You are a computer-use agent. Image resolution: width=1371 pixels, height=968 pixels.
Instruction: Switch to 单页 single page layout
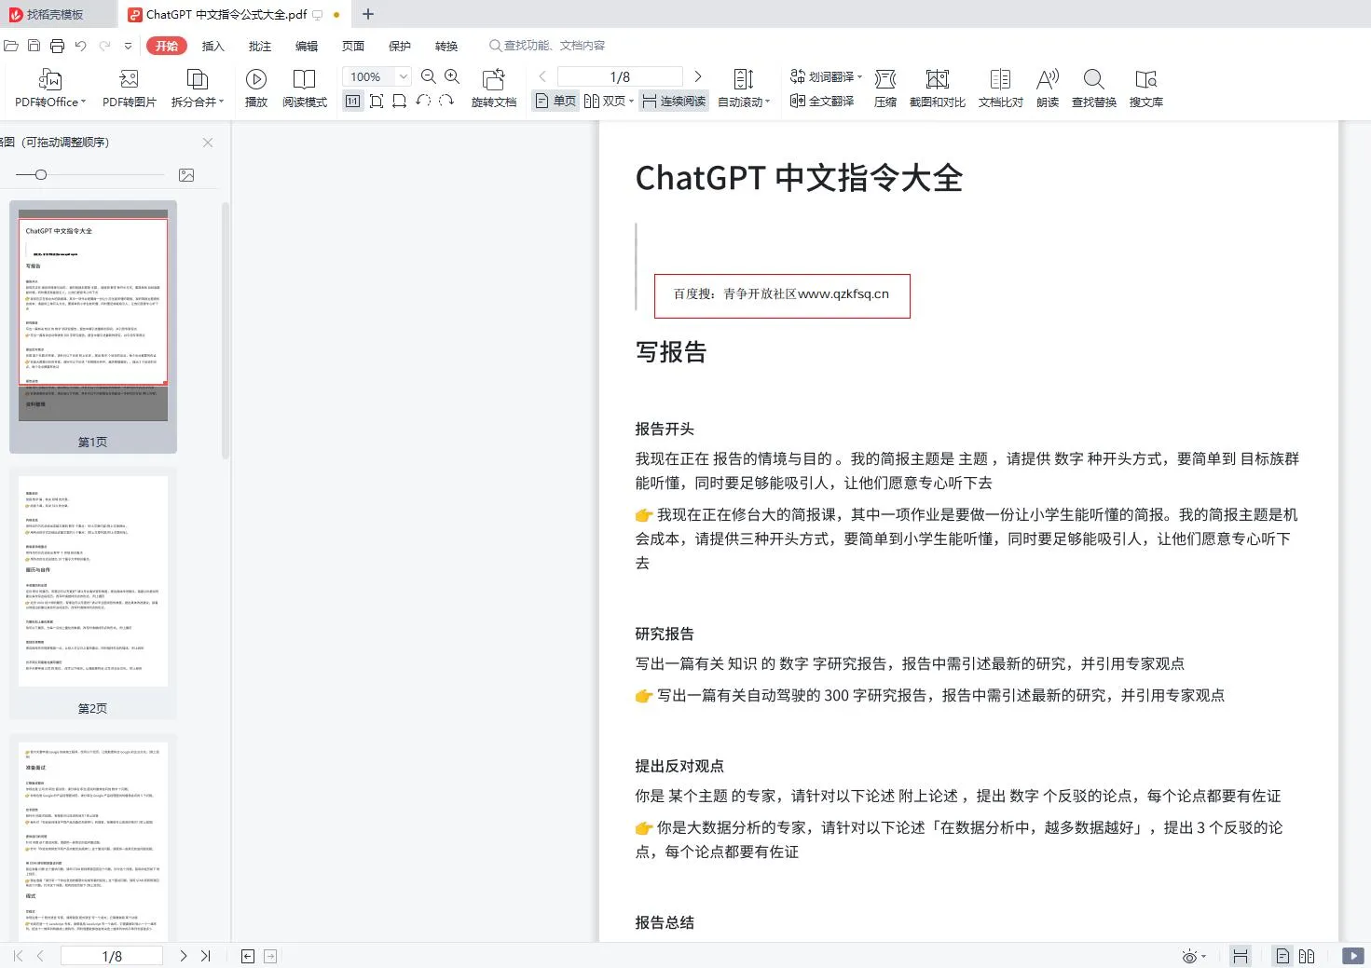pos(555,101)
